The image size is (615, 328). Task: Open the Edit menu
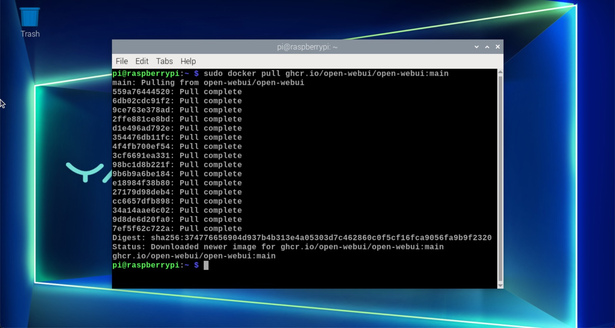pyautogui.click(x=142, y=61)
